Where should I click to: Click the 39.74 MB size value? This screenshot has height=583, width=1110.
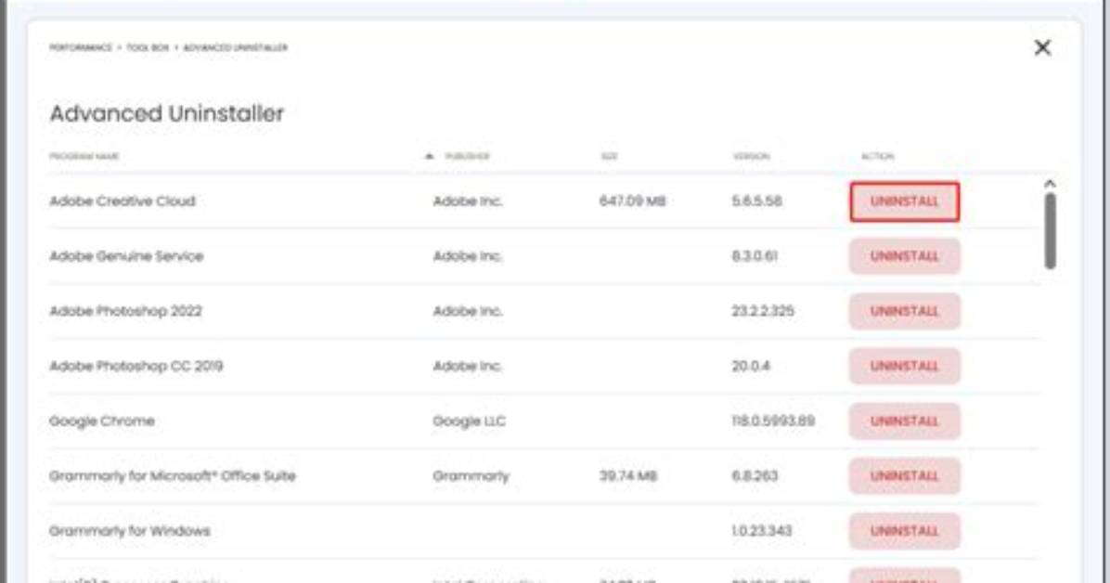(x=628, y=476)
